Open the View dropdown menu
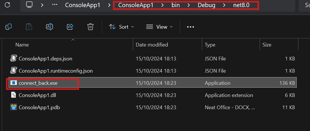 tap(159, 27)
